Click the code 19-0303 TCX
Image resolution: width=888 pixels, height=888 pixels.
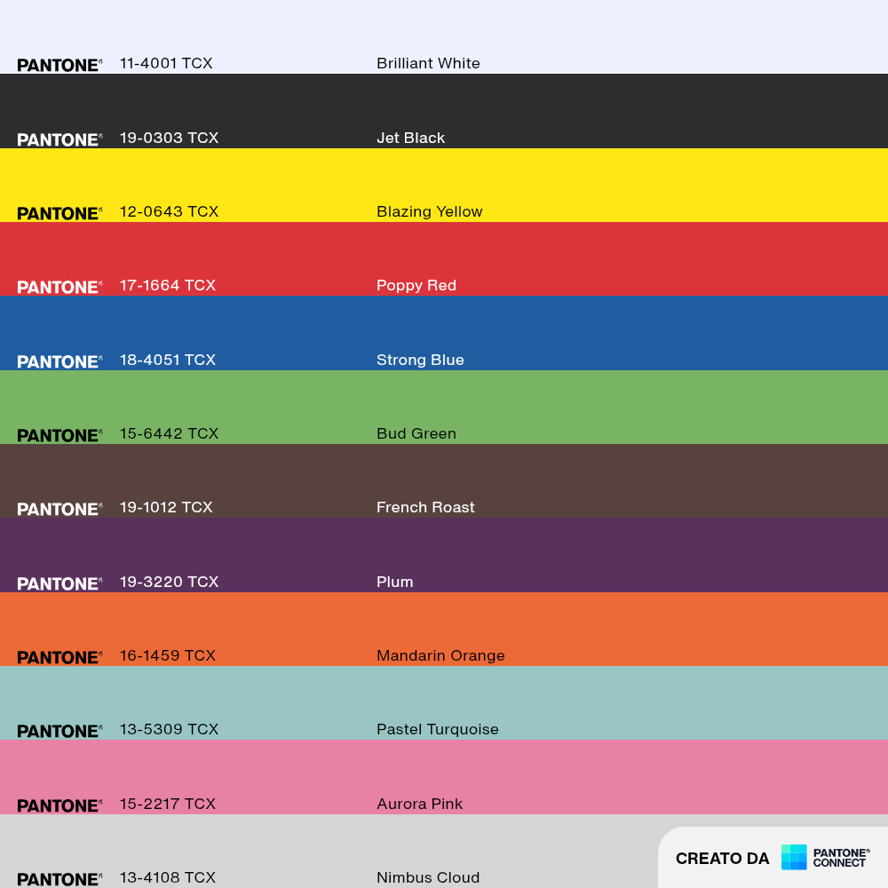[x=169, y=138]
